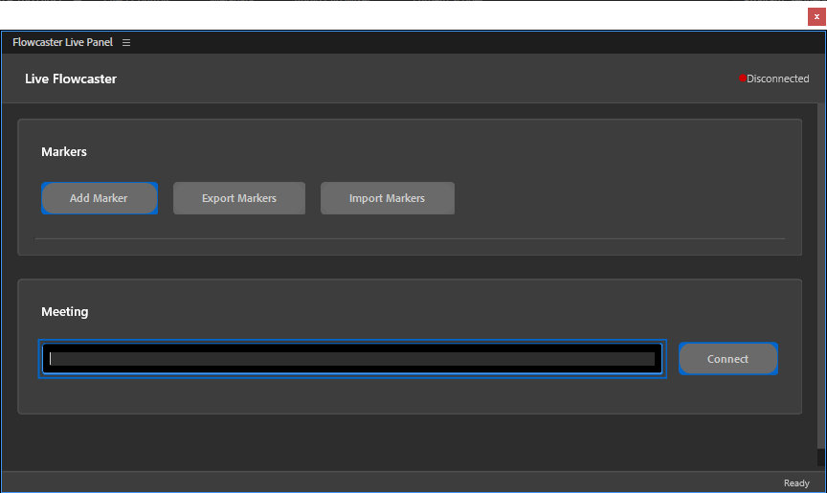Hit the Connect button

tap(727, 359)
